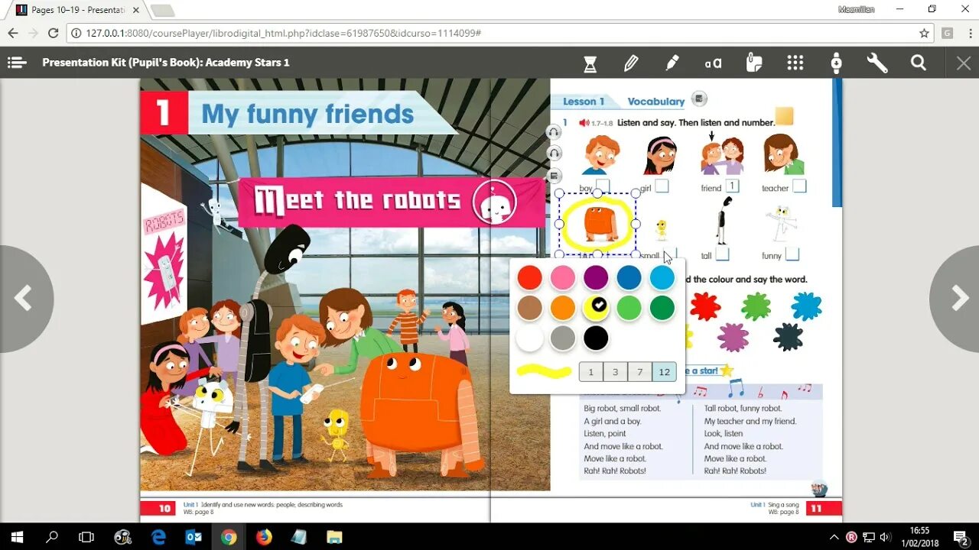This screenshot has width=979, height=550.
Task: Pick the red color swatch
Action: 529,277
